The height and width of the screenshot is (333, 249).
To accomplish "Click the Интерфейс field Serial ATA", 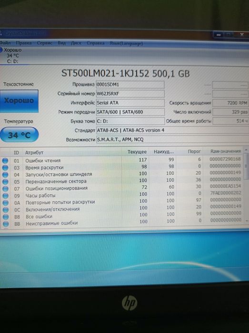I will pos(130,103).
